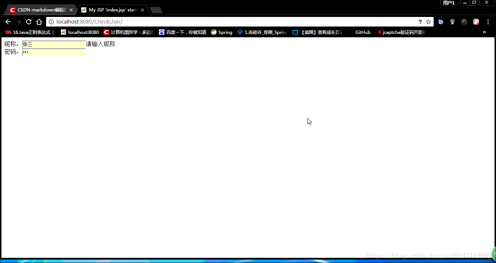Click the browser back arrow
This screenshot has width=496, height=263.
pos(8,22)
